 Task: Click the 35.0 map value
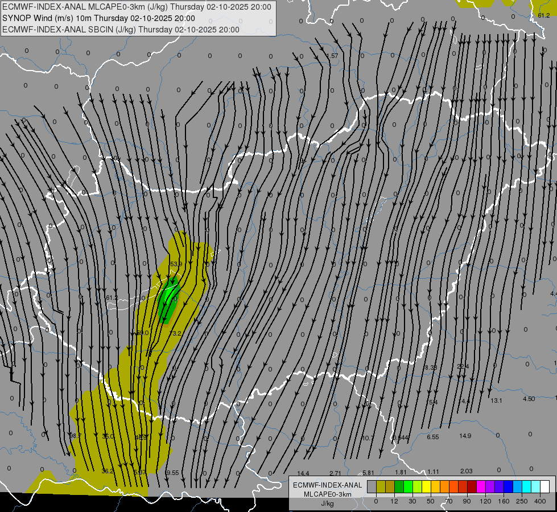pyautogui.click(x=108, y=436)
